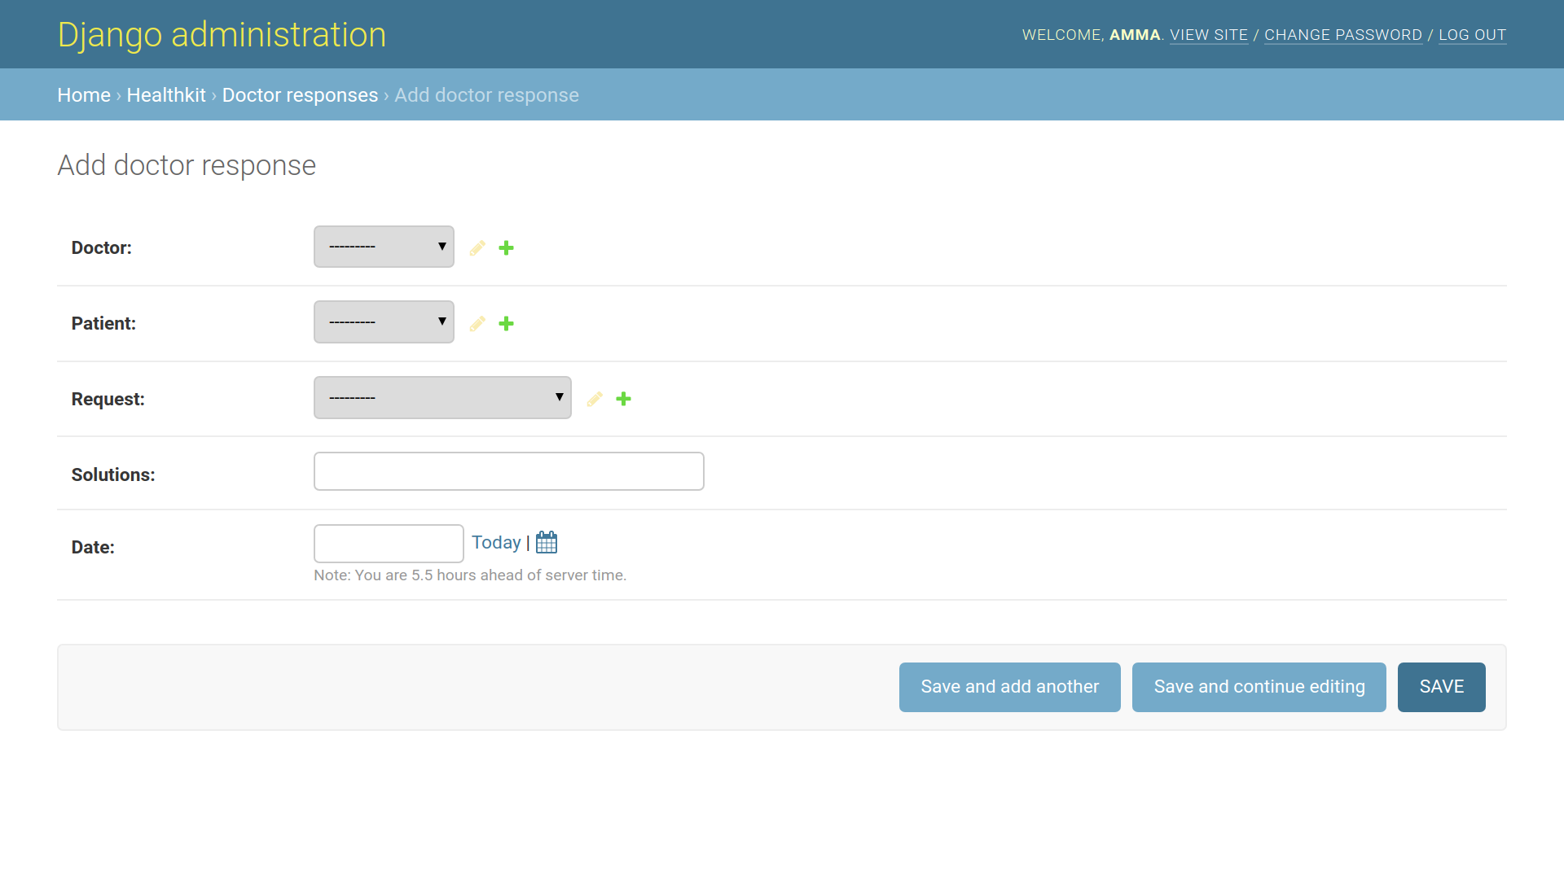Viewport: 1564px width, 879px height.
Task: Navigate to Doctor responses breadcrumb
Action: 300,95
